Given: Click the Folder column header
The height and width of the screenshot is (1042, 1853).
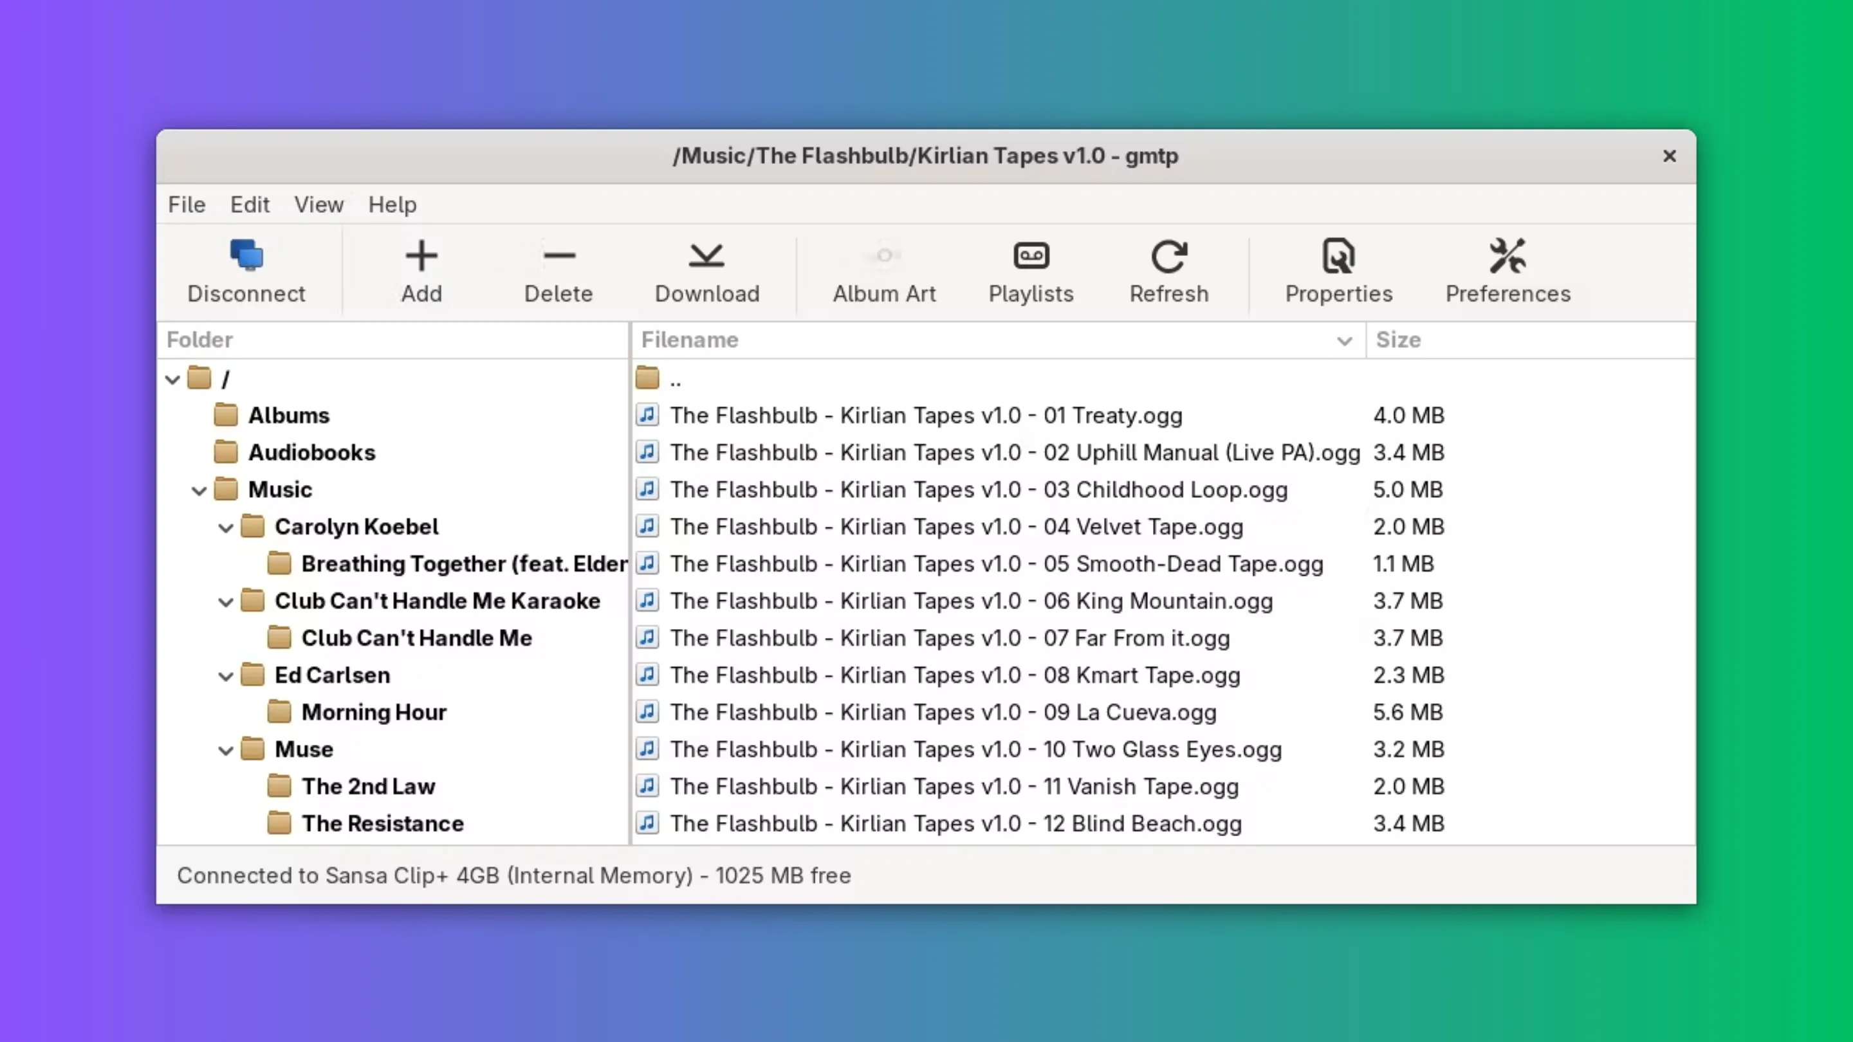Looking at the screenshot, I should click(x=392, y=340).
